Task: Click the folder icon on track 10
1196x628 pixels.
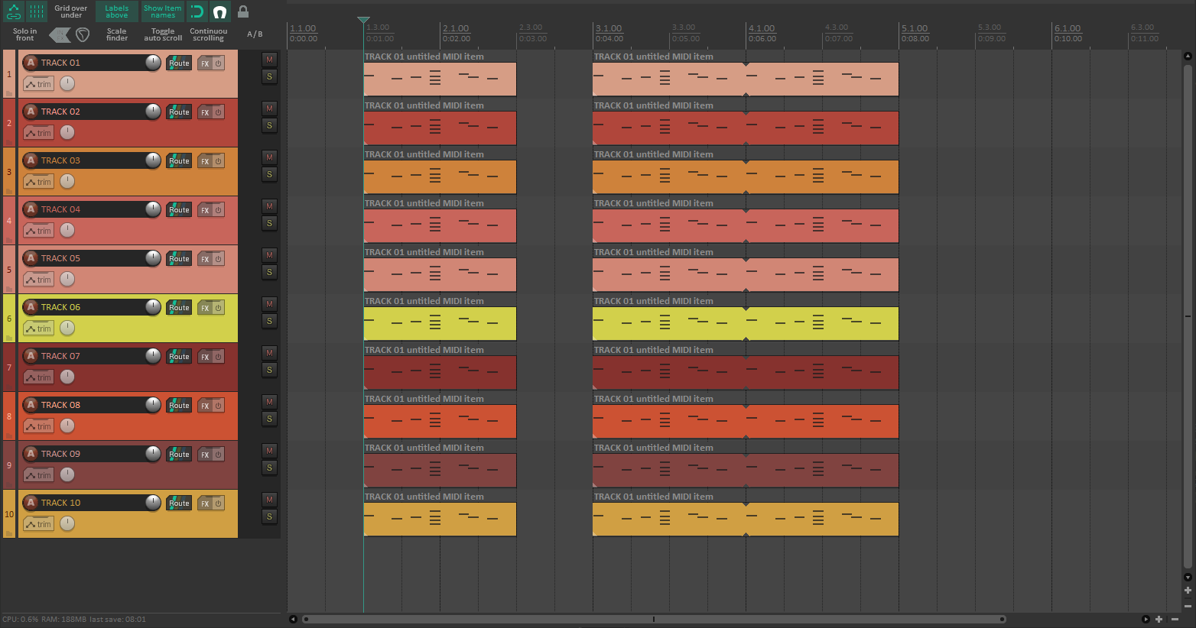Action: (9, 533)
